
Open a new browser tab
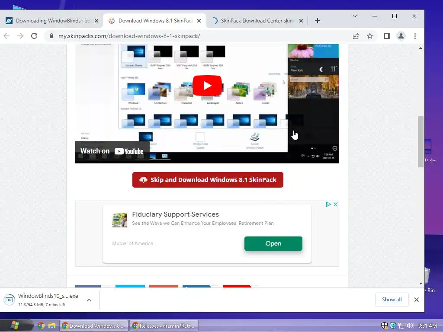pyautogui.click(x=317, y=21)
